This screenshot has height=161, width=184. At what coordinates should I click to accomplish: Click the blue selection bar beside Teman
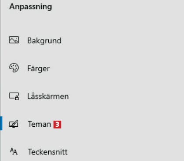[1, 123]
